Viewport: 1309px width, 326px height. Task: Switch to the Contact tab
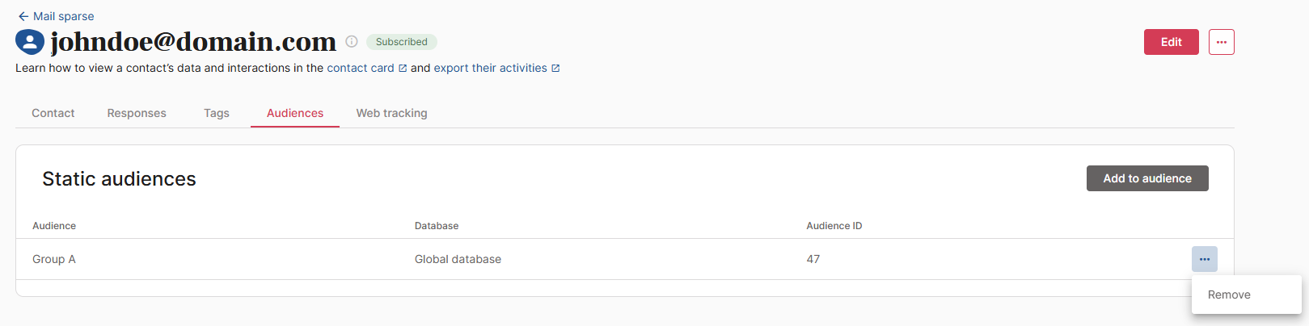click(53, 113)
